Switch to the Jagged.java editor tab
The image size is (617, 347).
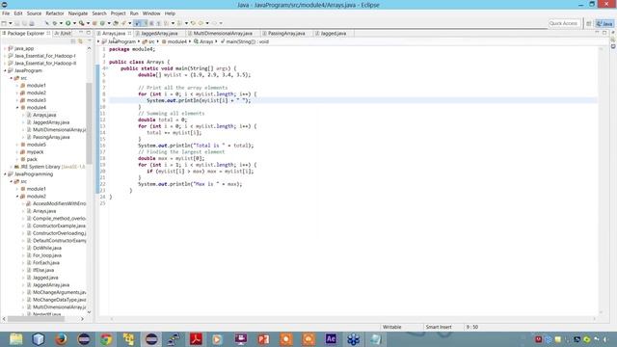(333, 34)
